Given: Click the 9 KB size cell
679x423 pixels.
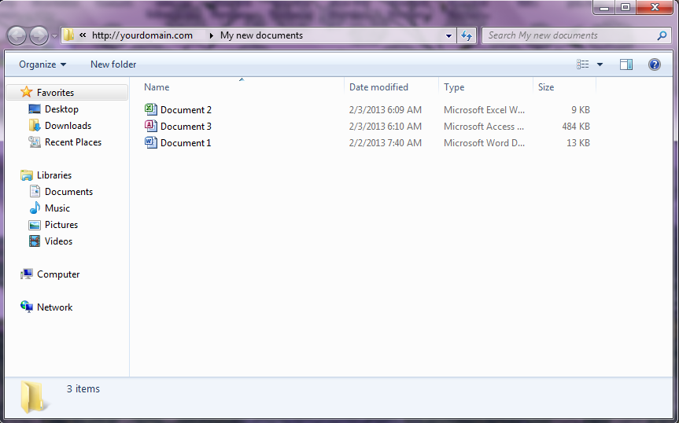Looking at the screenshot, I should 581,110.
